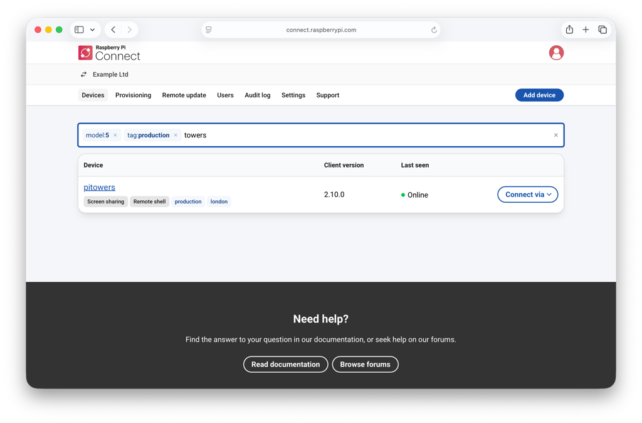Select the london tag on pitowers

(x=219, y=201)
